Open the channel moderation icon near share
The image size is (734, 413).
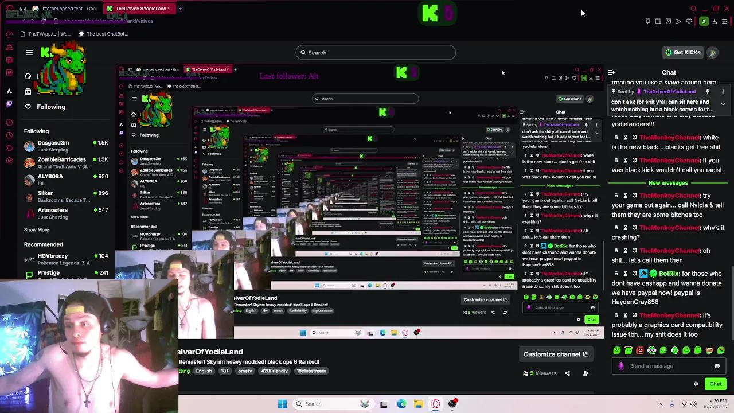tap(585, 373)
